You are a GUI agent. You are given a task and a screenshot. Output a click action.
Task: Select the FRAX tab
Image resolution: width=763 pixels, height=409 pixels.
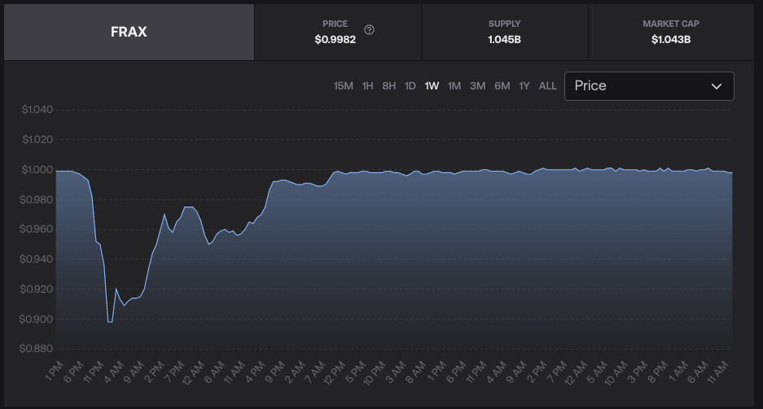(129, 33)
